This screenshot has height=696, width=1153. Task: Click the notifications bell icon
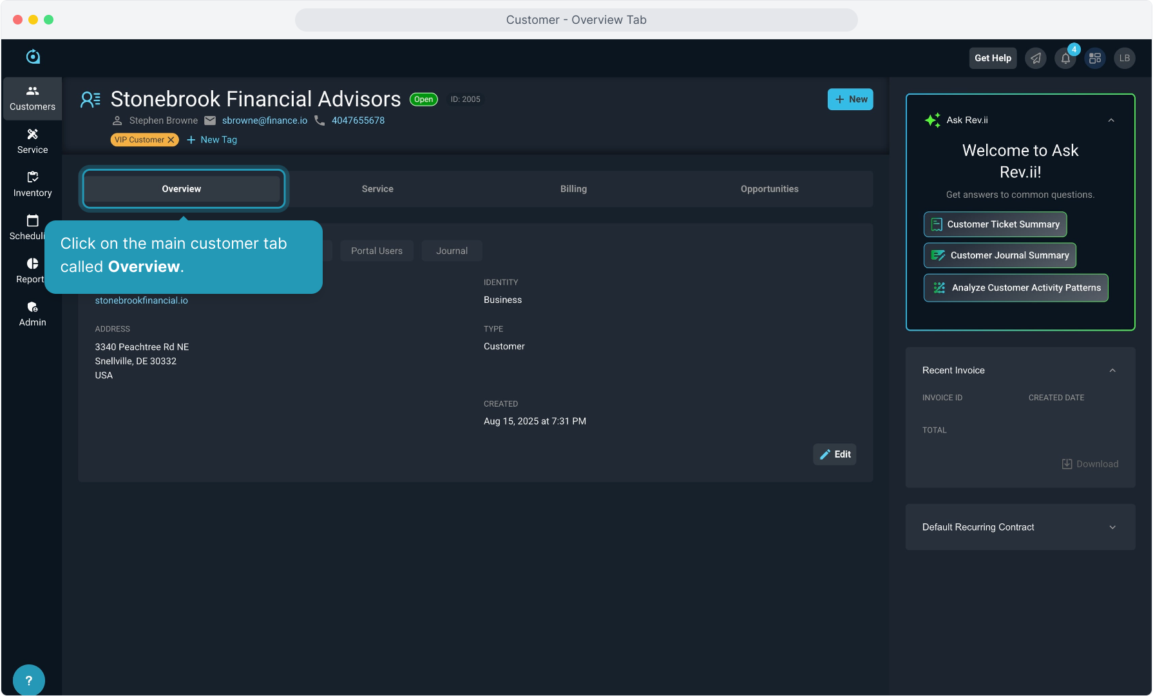pos(1065,59)
